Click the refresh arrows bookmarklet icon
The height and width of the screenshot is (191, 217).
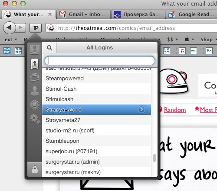182,51
